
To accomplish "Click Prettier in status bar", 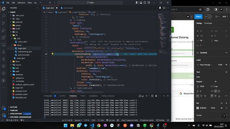I will [160, 120].
